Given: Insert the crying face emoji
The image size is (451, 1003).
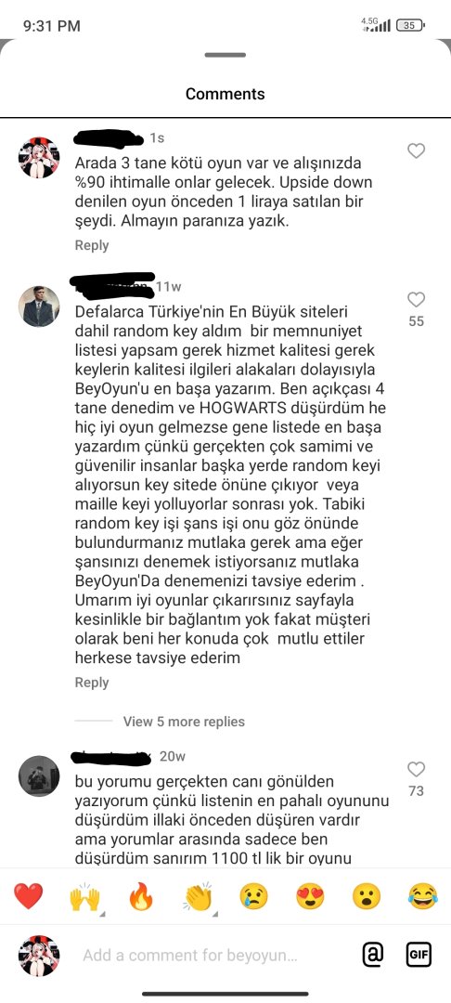Looking at the screenshot, I should (253, 896).
